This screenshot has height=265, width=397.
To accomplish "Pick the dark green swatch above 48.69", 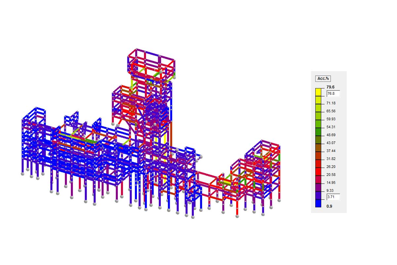I will coord(318,132).
